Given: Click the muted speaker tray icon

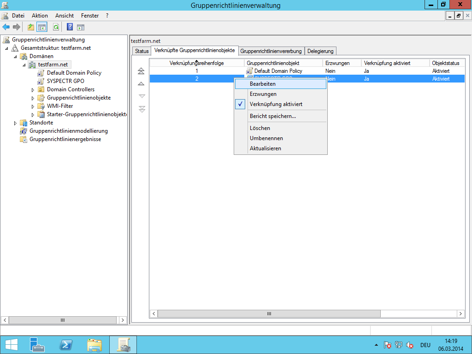Looking at the screenshot, I should (409, 345).
